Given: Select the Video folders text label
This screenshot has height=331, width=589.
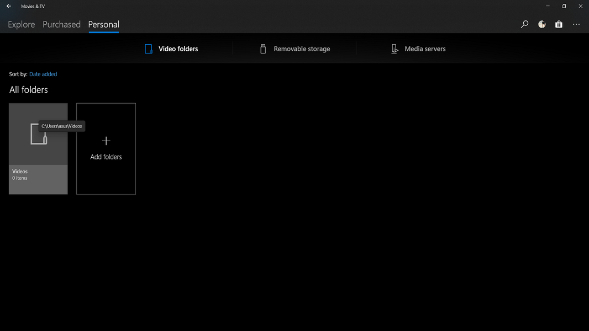Looking at the screenshot, I should click(178, 49).
